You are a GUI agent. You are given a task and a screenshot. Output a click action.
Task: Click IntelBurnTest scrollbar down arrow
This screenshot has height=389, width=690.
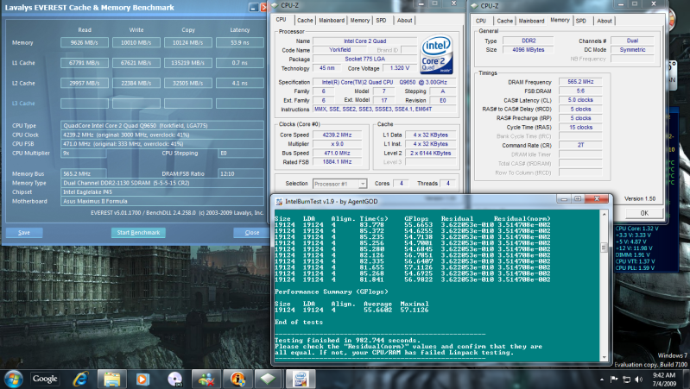604,357
